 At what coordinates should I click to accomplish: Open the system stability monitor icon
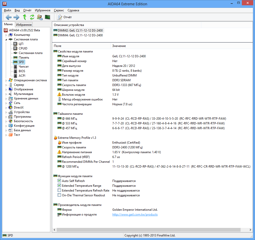(48, 17)
